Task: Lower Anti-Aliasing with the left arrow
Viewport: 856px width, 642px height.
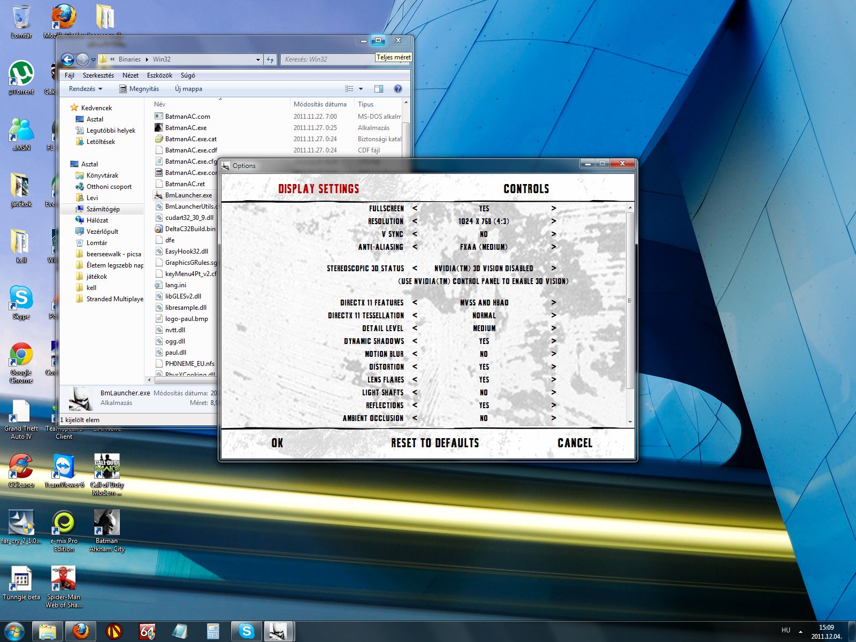Action: pos(415,247)
